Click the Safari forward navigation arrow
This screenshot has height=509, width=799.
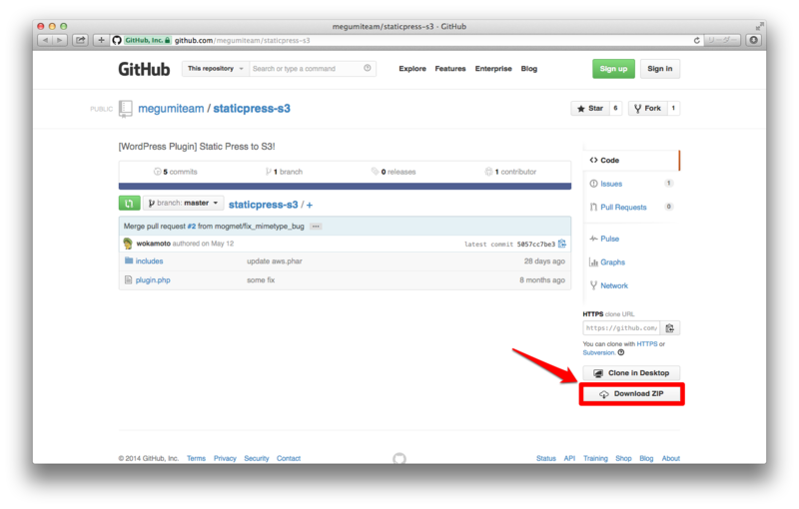pyautogui.click(x=60, y=40)
